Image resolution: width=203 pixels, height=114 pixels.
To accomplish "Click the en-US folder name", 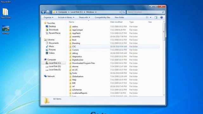I will click(75, 70).
